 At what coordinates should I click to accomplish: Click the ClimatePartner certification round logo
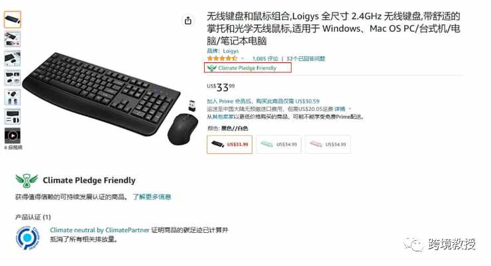28,237
